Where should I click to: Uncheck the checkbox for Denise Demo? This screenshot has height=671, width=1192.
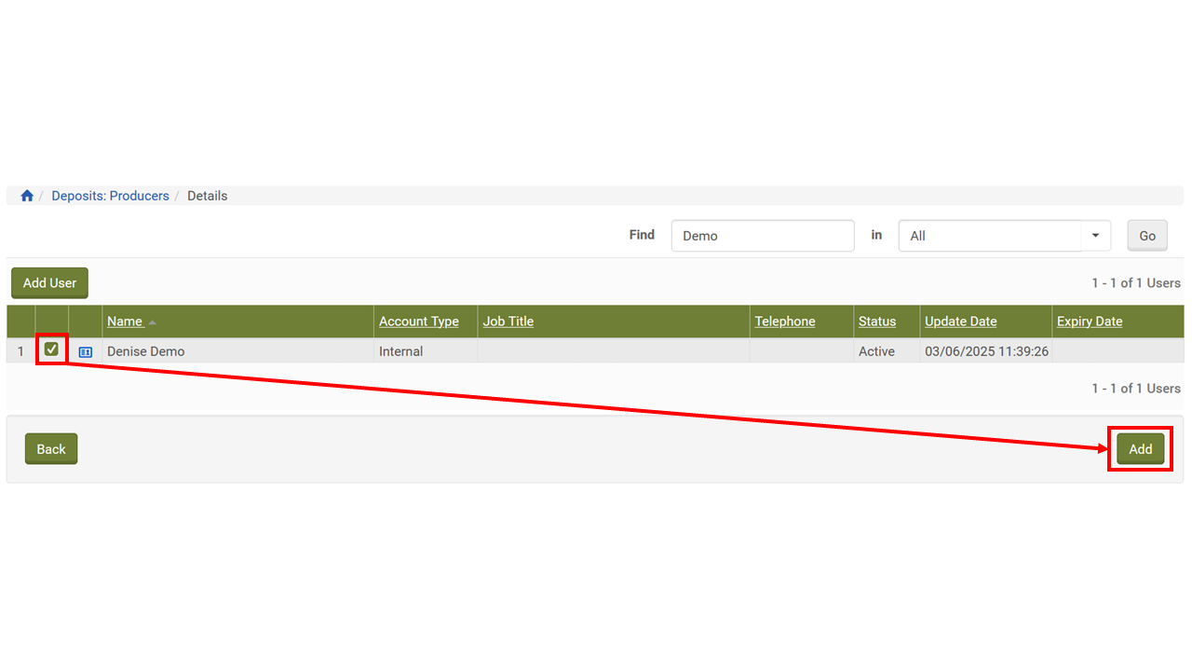pyautogui.click(x=52, y=349)
